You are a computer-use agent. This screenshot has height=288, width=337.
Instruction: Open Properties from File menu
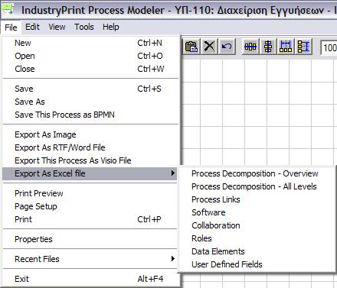(90, 239)
